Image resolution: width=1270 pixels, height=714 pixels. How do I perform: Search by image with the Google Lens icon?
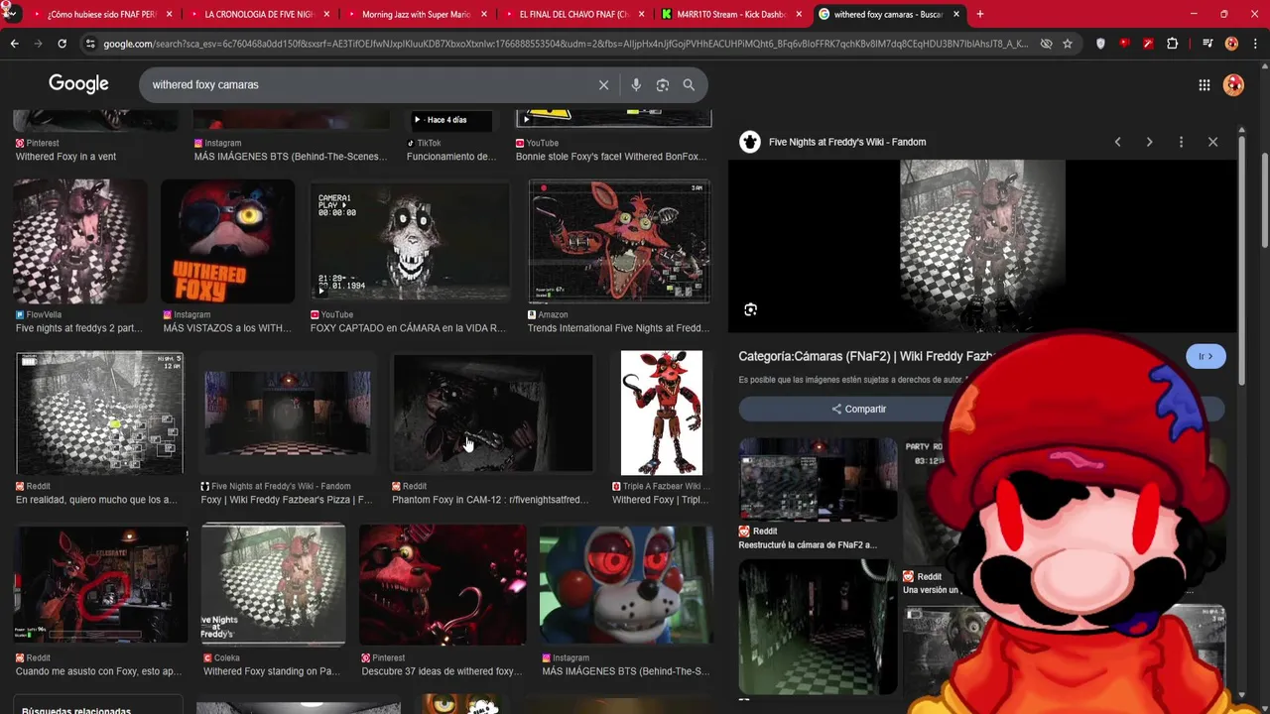tap(662, 85)
